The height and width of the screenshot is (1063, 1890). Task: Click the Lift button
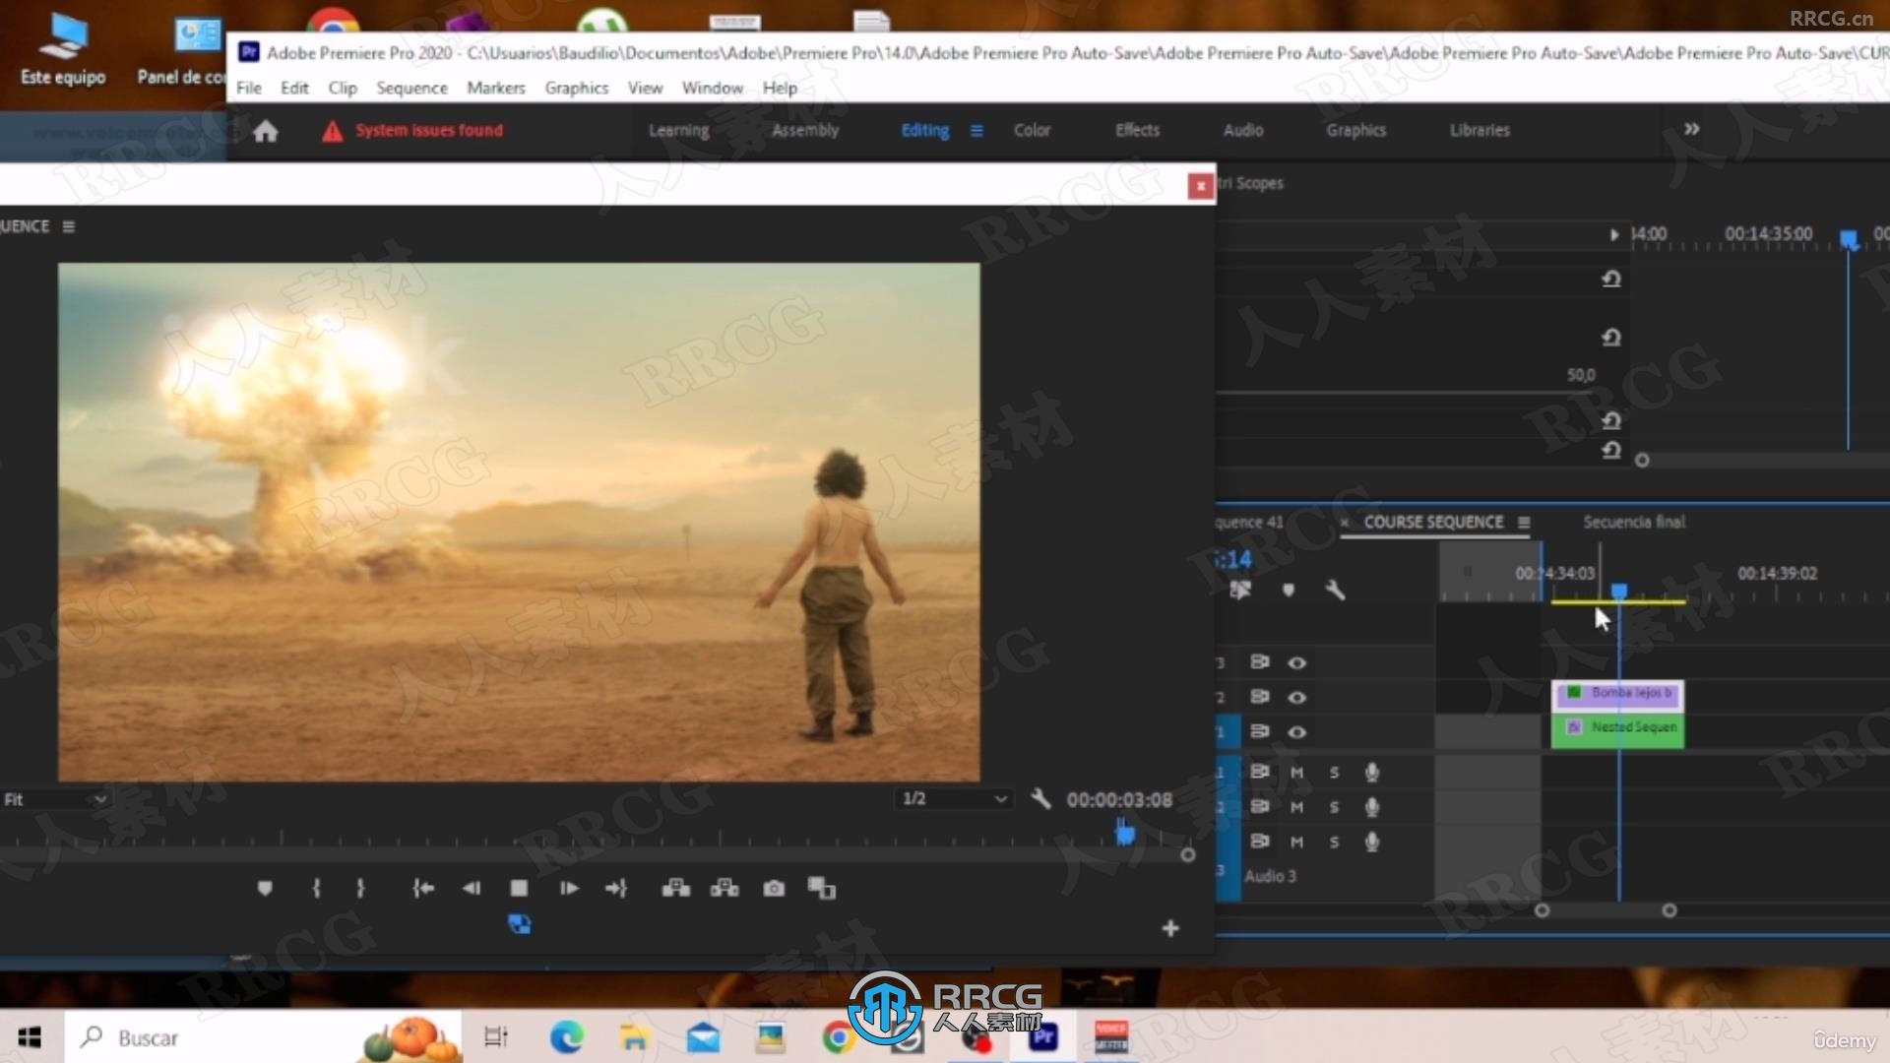pos(676,889)
